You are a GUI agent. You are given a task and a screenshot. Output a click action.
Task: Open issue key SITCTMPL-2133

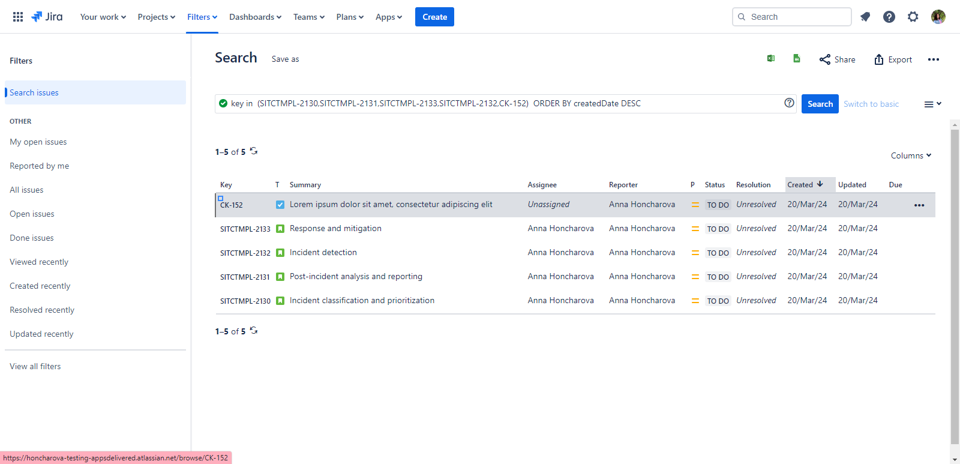[245, 229]
